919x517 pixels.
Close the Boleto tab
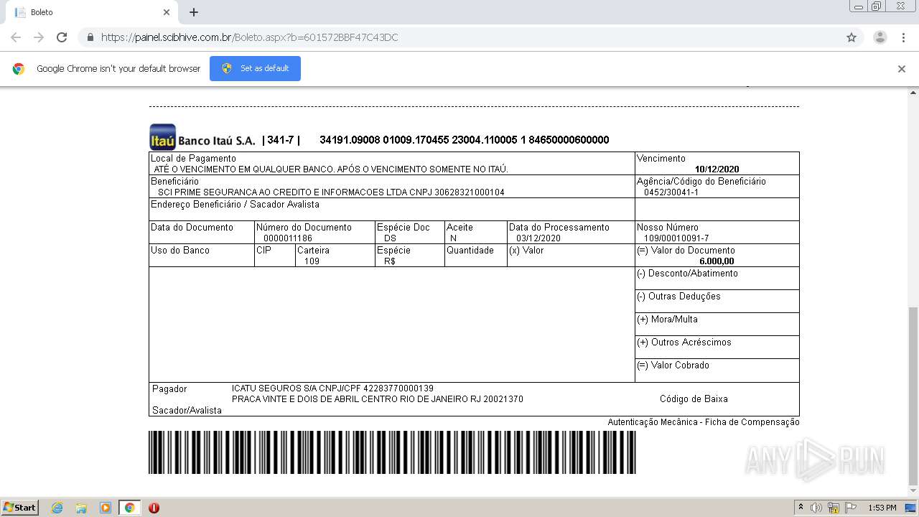click(x=167, y=12)
